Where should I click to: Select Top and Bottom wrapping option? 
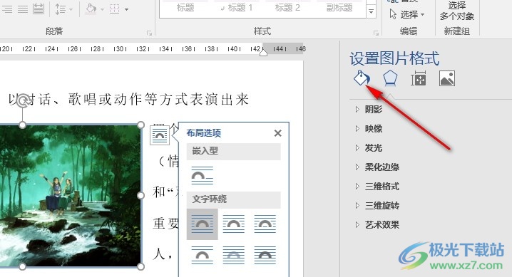[x=202, y=255]
